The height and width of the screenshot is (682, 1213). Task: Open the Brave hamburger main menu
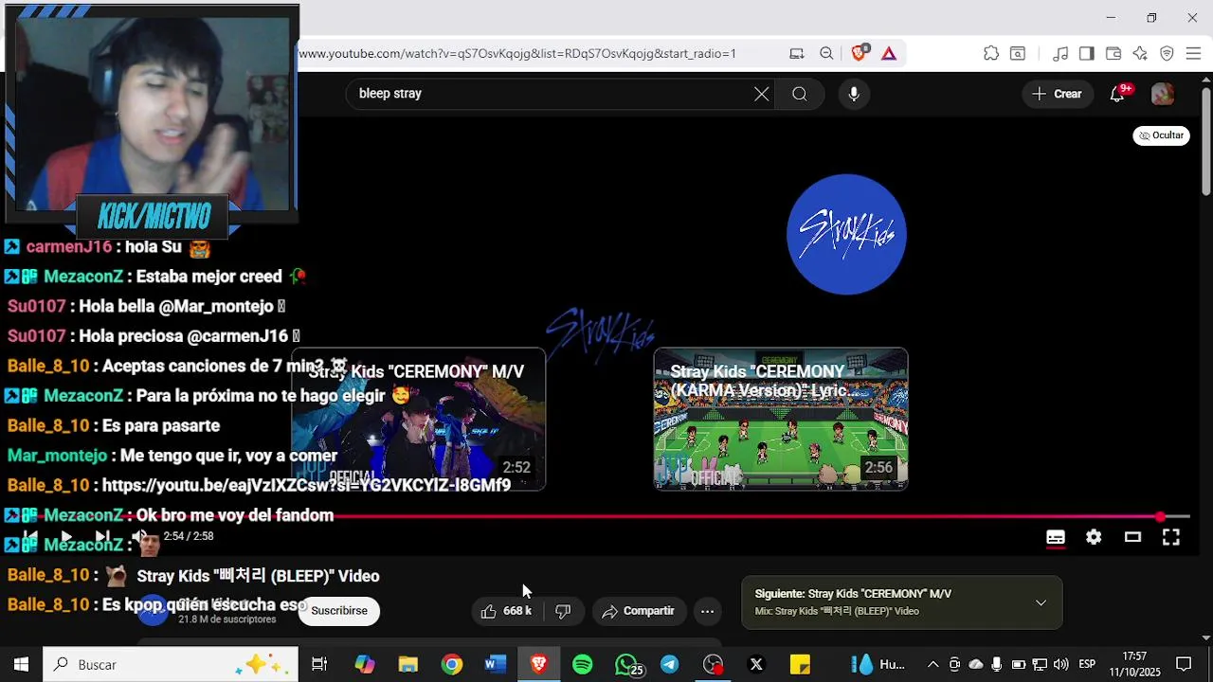(1194, 54)
